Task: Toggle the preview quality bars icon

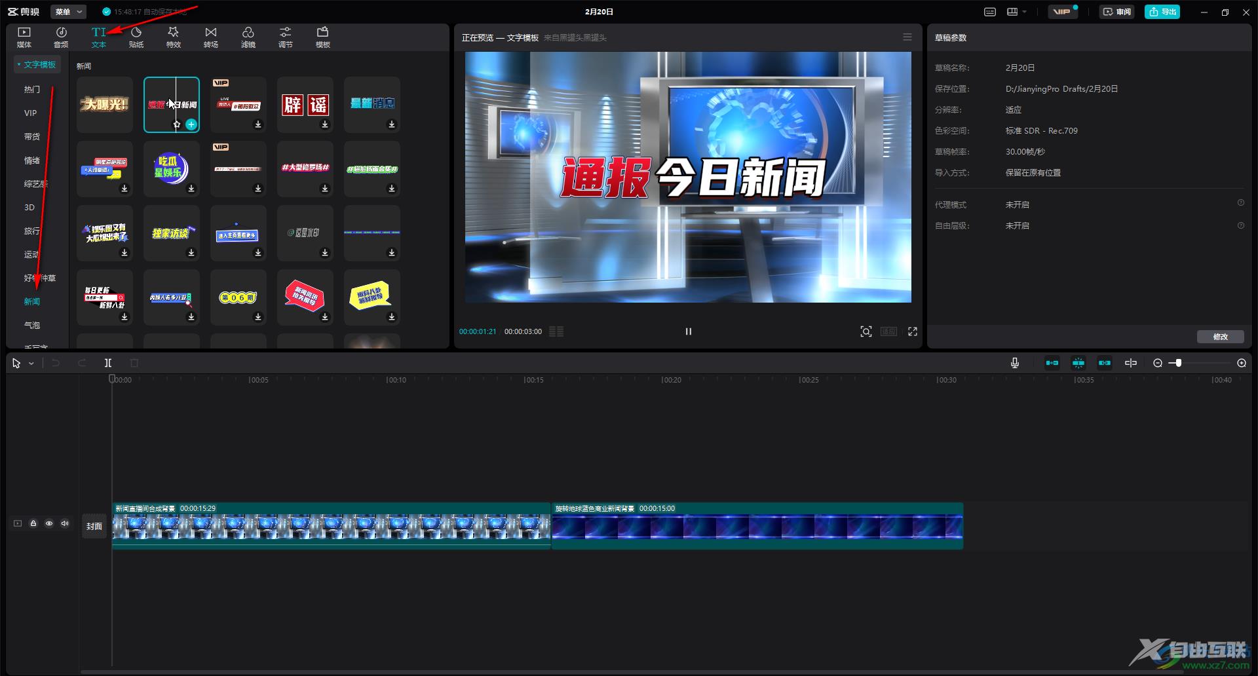Action: tap(556, 331)
